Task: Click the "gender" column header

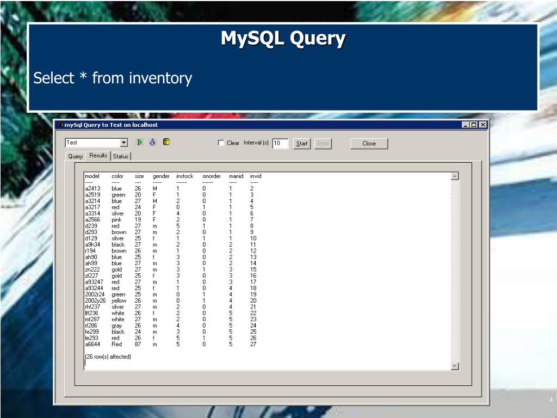Action: [x=161, y=176]
